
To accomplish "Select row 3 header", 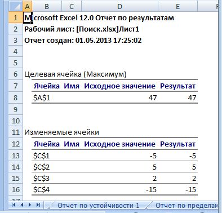I will click(16, 41).
